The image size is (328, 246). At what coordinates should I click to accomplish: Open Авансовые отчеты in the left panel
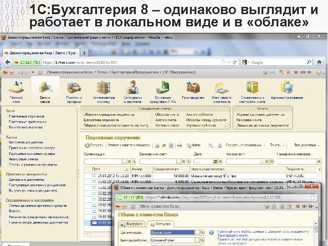tap(24, 159)
